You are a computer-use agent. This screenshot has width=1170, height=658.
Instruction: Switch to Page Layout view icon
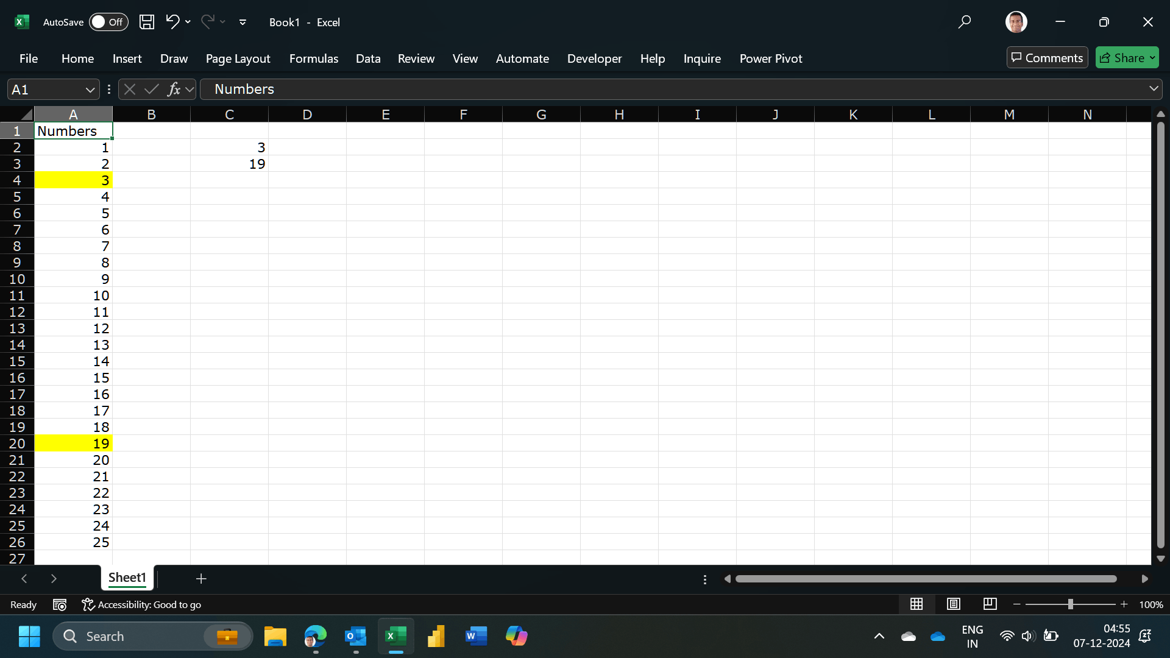(x=954, y=604)
